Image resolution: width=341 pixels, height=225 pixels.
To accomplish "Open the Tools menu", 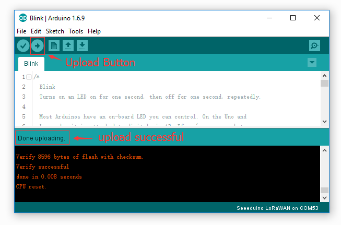I will [x=76, y=31].
